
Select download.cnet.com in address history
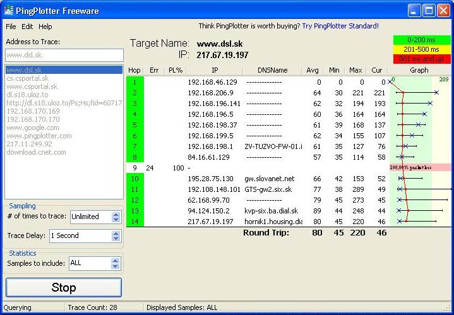coord(35,152)
